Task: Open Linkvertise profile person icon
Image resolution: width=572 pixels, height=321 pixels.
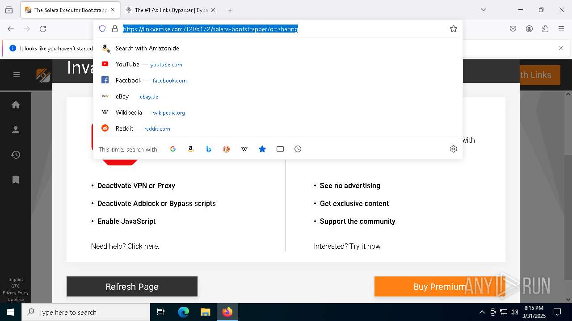Action: pos(16,130)
